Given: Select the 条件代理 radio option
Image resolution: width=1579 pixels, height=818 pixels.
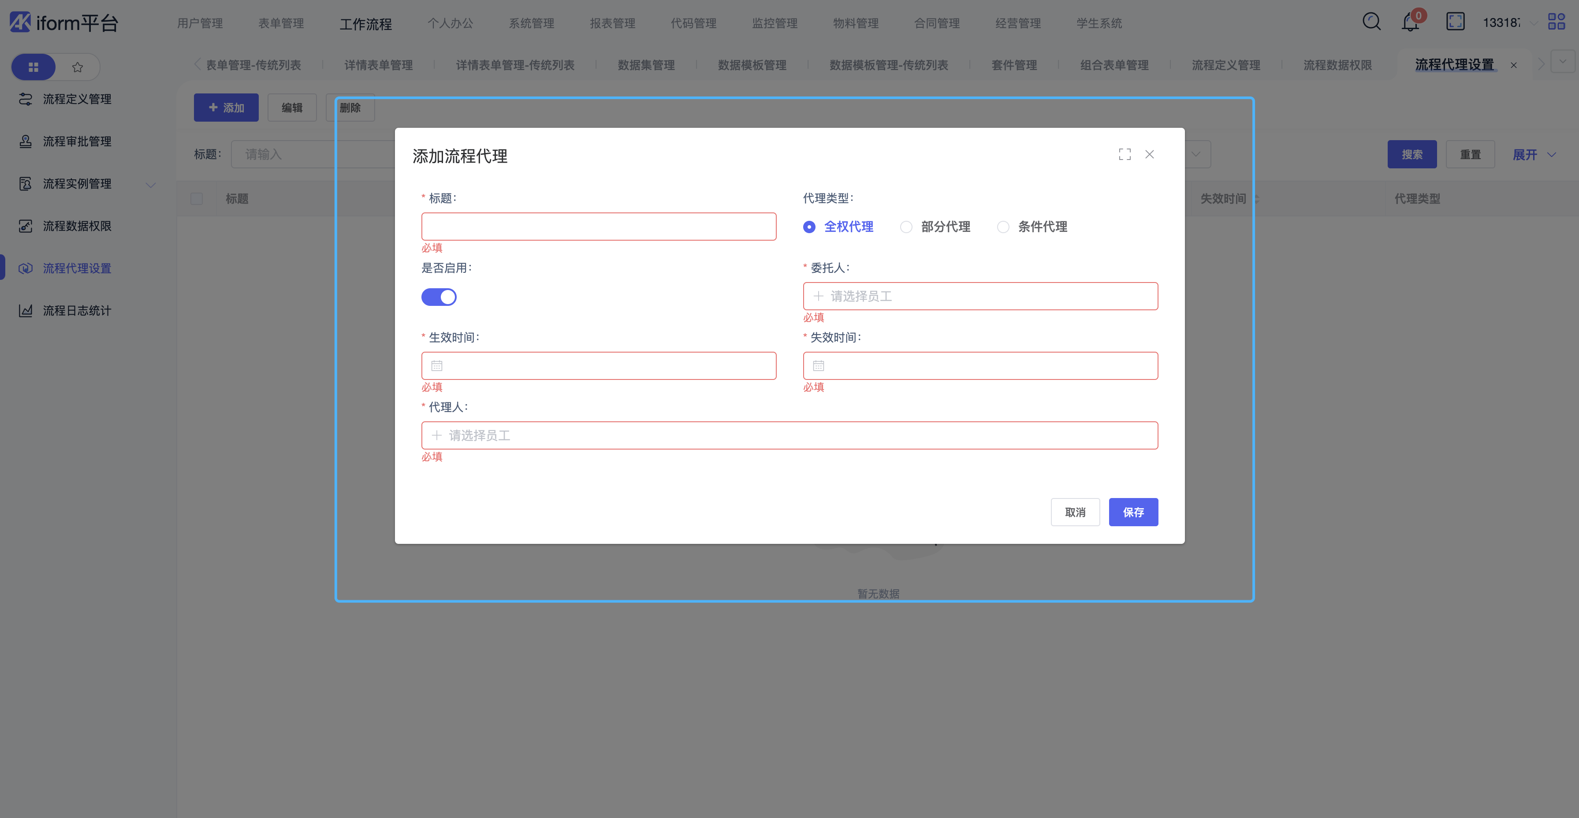Looking at the screenshot, I should point(1003,227).
